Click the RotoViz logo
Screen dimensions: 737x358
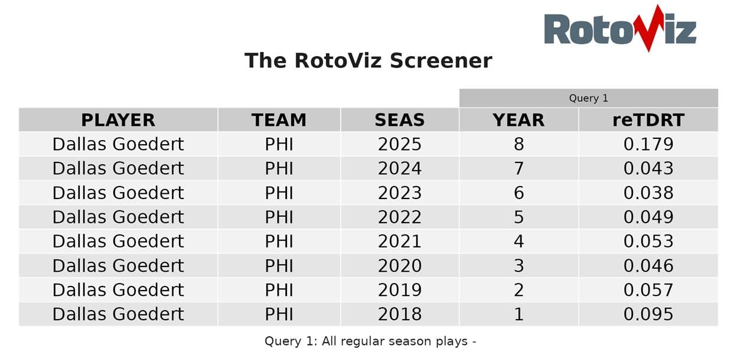tap(619, 28)
